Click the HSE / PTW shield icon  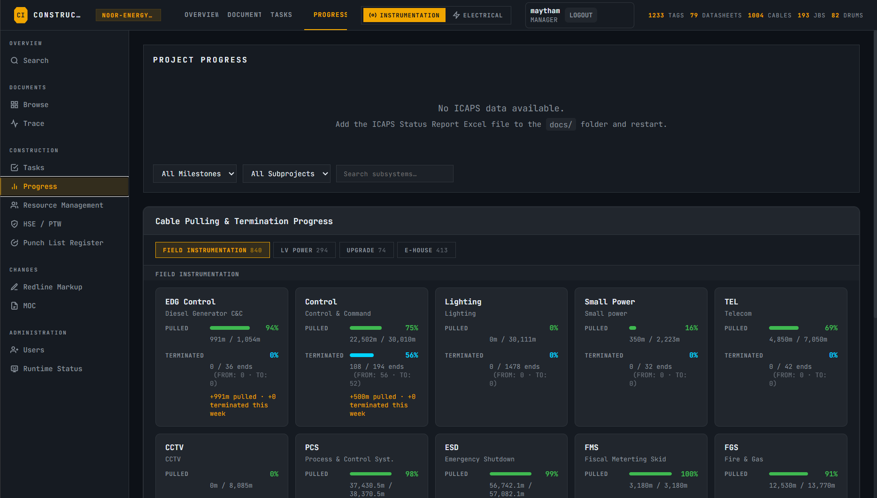(x=15, y=224)
